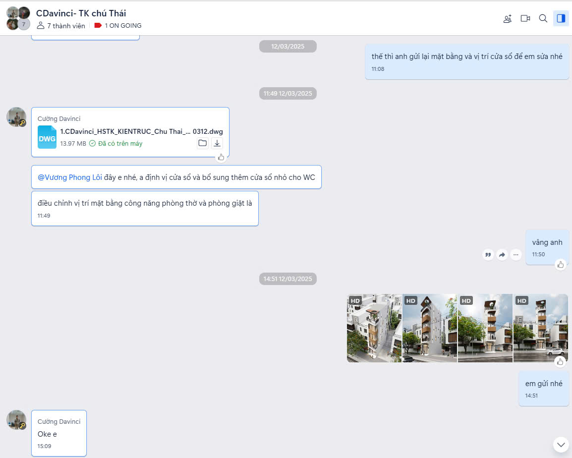
Task: Open the first aerial building render thumbnail
Action: pyautogui.click(x=374, y=328)
